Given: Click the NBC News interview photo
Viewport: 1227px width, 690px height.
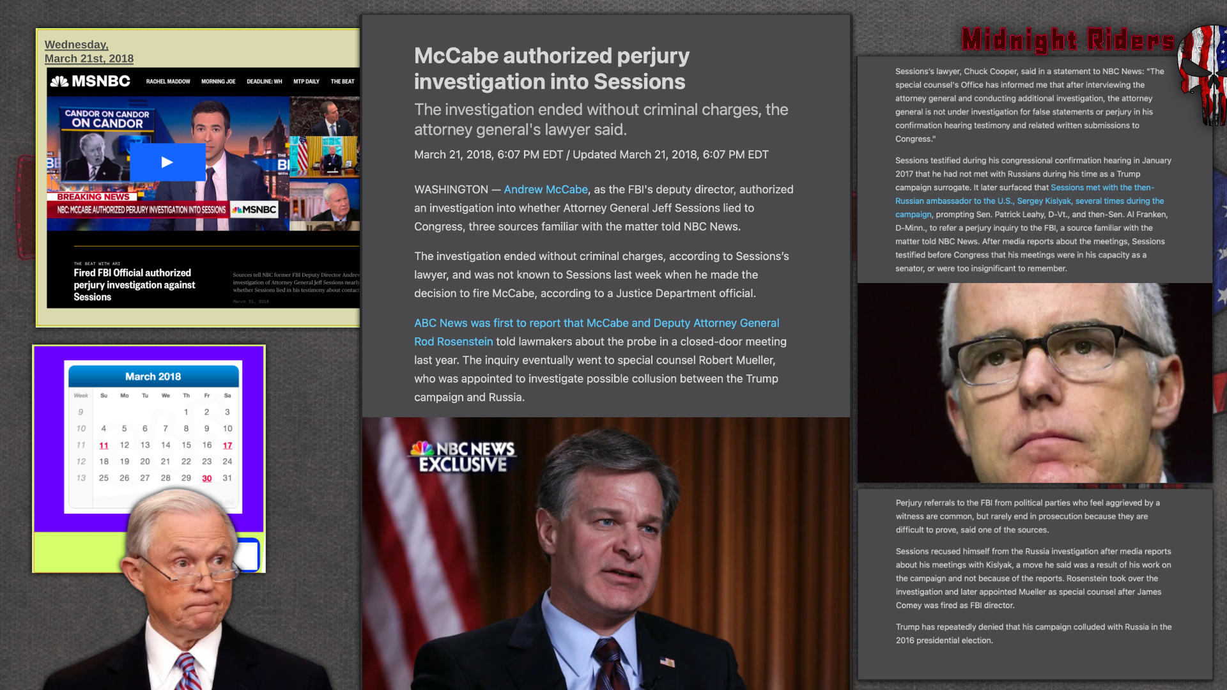Looking at the screenshot, I should (606, 553).
